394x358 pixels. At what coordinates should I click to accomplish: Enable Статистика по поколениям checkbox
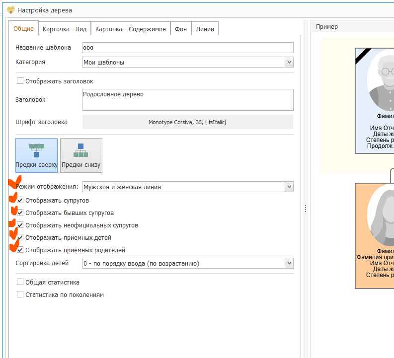(x=20, y=295)
